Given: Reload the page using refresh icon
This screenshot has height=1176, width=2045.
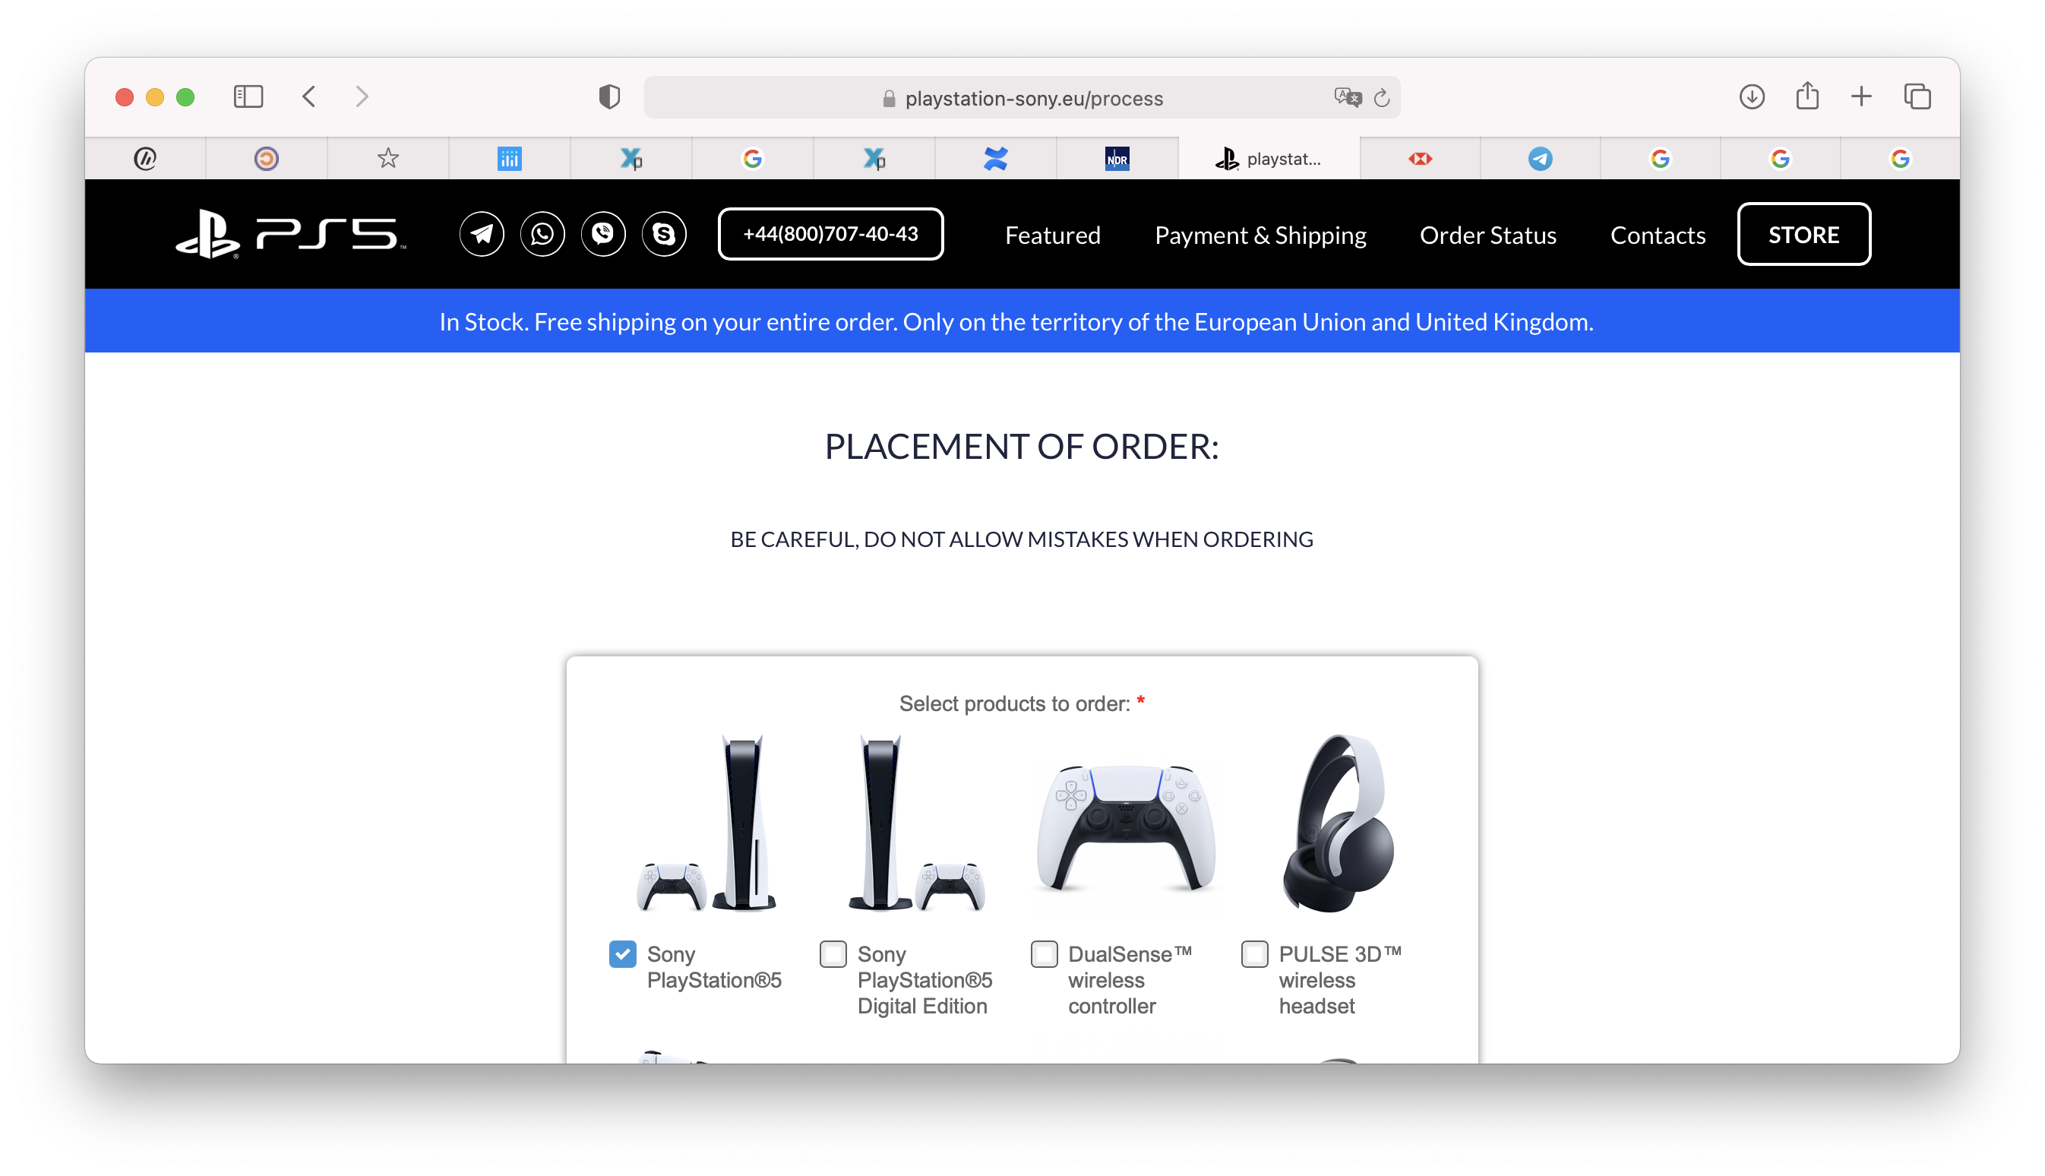Looking at the screenshot, I should 1381,98.
